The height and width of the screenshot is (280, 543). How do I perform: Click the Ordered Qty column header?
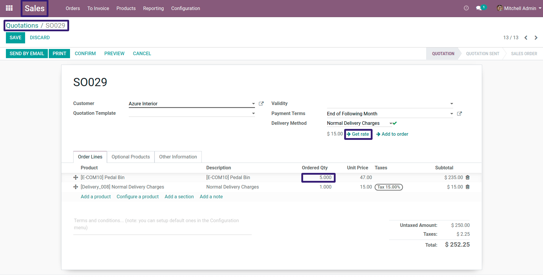pos(315,168)
